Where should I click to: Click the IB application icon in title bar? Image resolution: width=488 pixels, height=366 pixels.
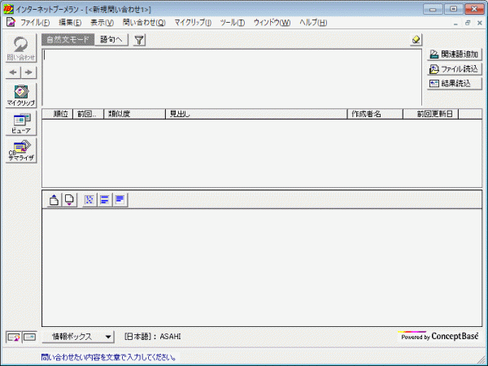pyautogui.click(x=8, y=9)
